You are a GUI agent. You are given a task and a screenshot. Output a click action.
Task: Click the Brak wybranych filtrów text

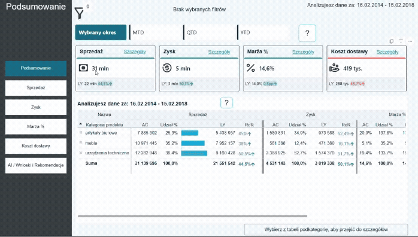click(x=199, y=10)
